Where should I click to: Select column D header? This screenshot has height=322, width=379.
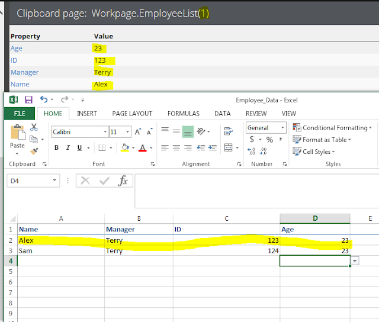pos(315,218)
